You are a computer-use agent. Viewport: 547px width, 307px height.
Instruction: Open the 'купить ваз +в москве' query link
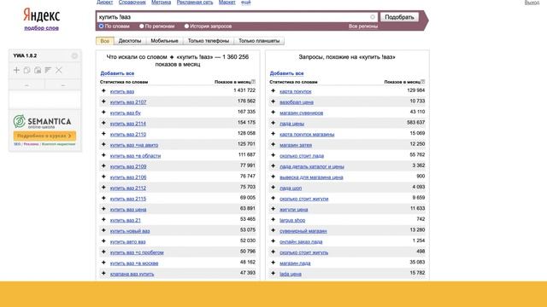pos(134,264)
